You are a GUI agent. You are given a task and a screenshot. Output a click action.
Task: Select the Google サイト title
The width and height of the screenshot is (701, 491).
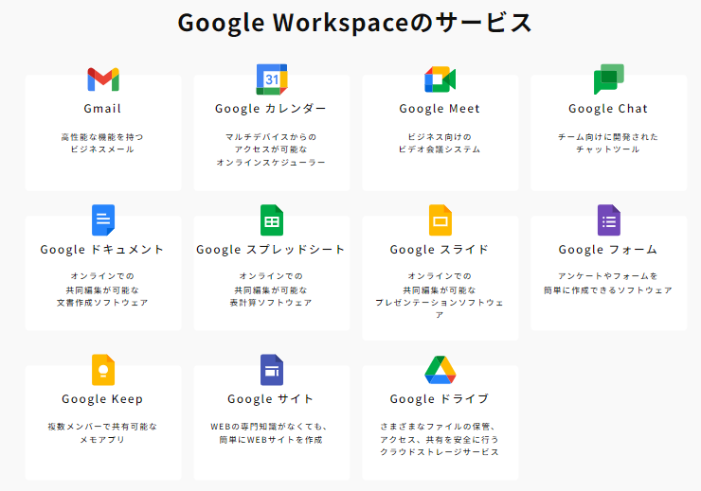(x=271, y=398)
